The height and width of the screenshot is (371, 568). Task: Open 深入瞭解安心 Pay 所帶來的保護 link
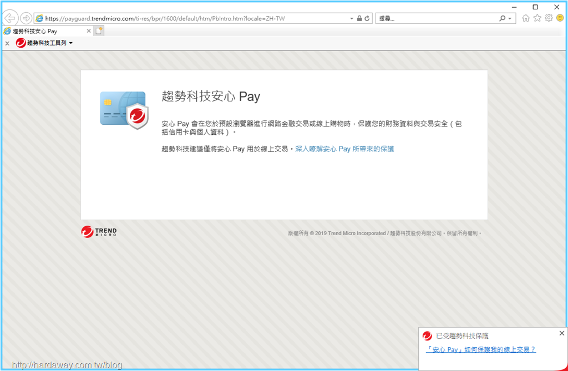pos(344,149)
